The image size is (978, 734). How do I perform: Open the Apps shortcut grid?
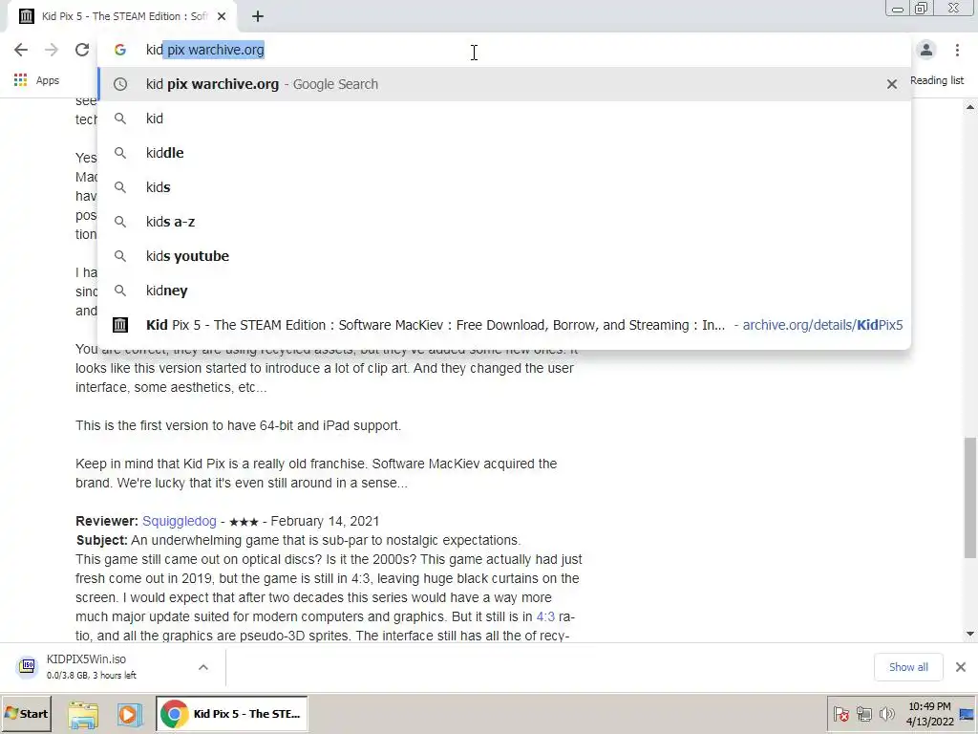(36, 80)
